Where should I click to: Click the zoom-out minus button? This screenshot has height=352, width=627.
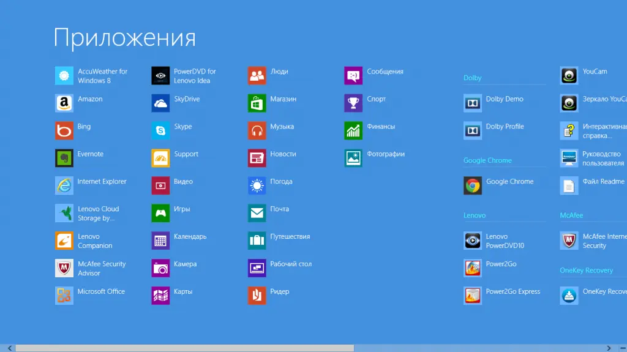click(623, 348)
